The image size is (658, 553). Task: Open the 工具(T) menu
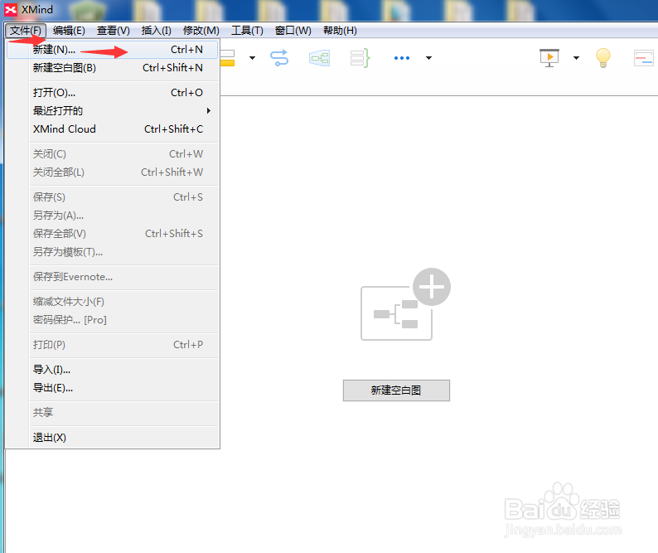pos(247,31)
